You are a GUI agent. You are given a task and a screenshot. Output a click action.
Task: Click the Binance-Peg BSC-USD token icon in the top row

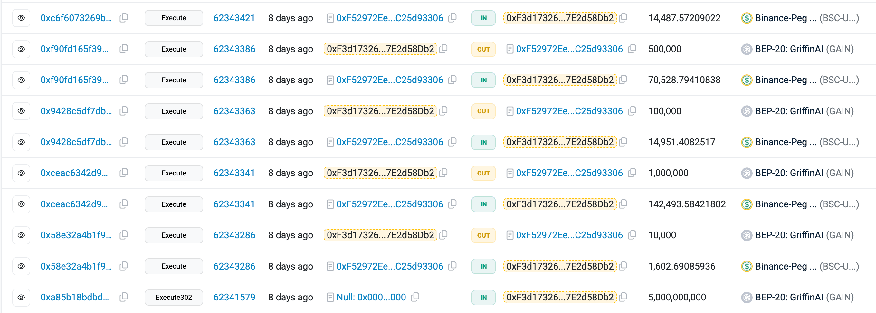point(747,18)
